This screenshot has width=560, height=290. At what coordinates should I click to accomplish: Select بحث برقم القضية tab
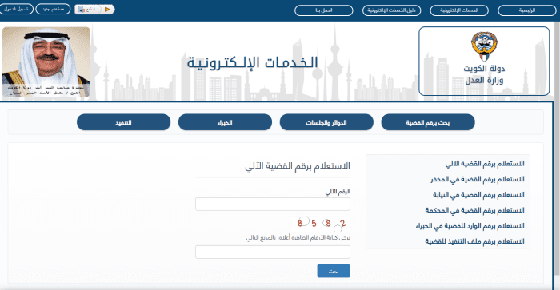[428, 122]
